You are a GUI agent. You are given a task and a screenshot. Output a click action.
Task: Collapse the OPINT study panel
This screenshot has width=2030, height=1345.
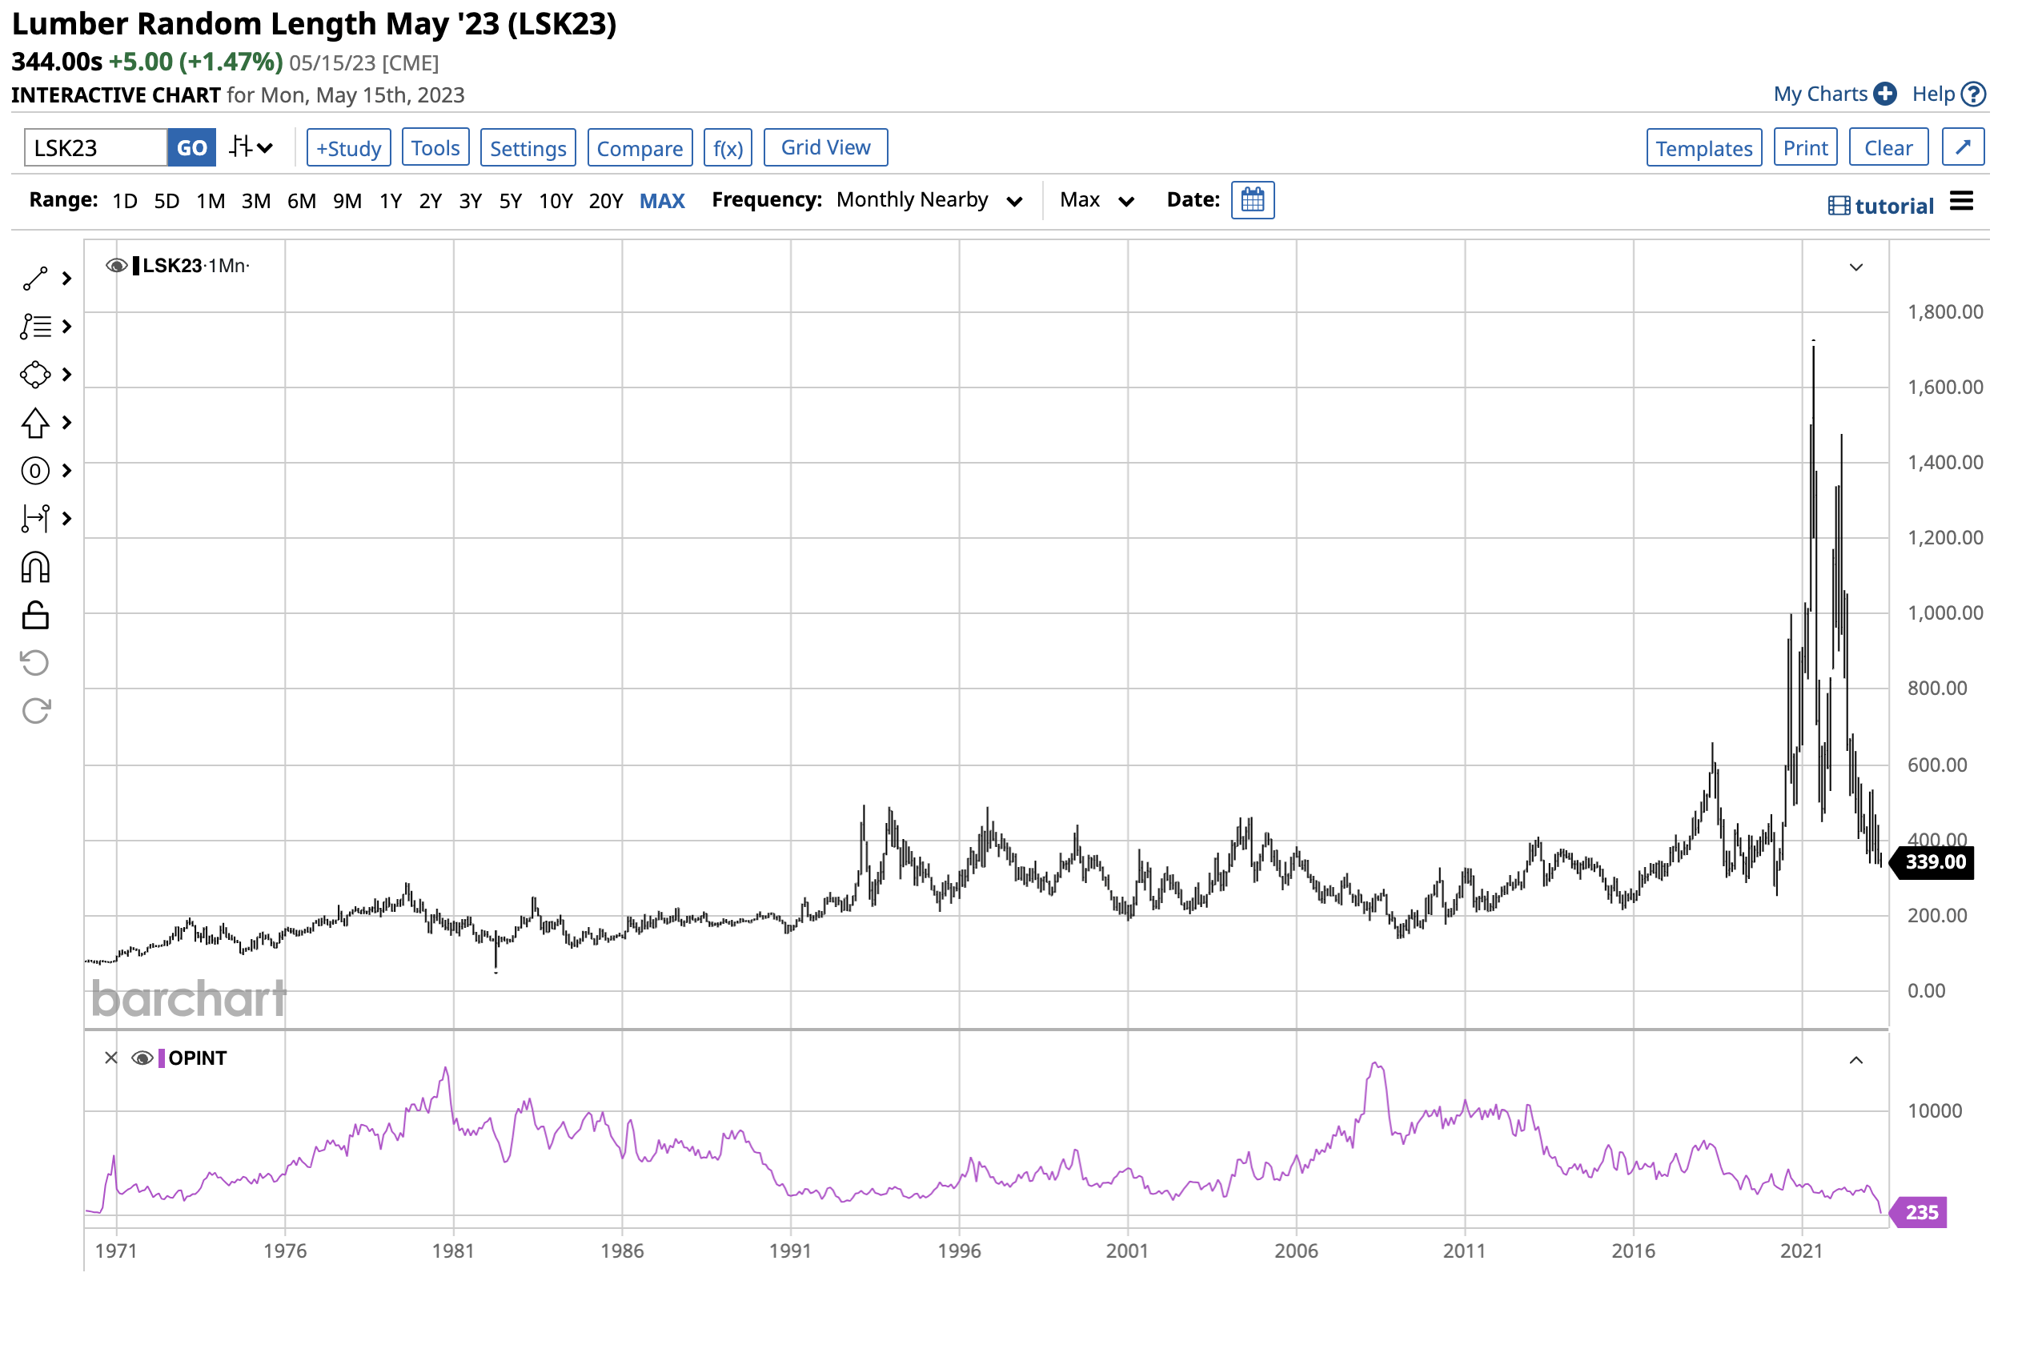click(x=1856, y=1059)
